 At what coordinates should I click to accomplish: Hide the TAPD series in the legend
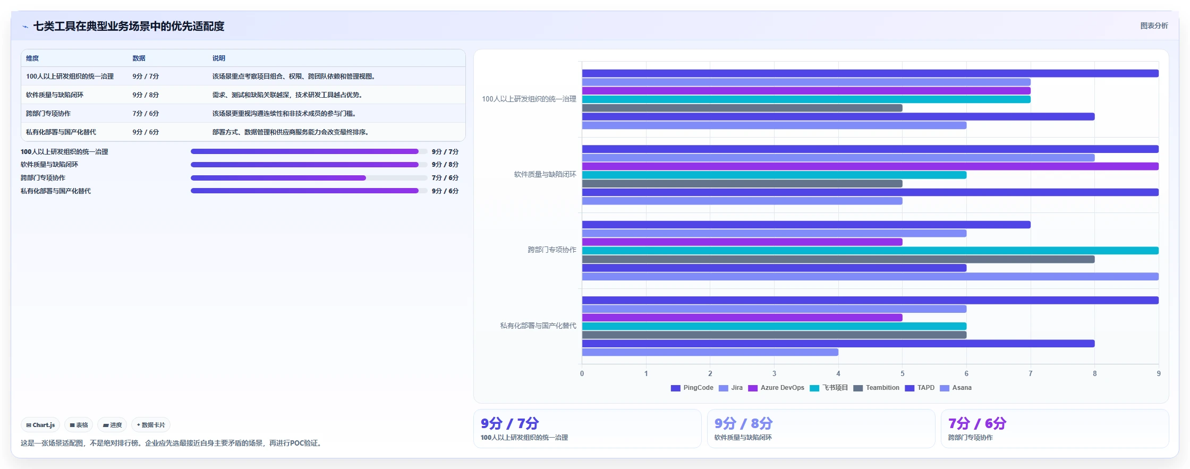point(920,388)
